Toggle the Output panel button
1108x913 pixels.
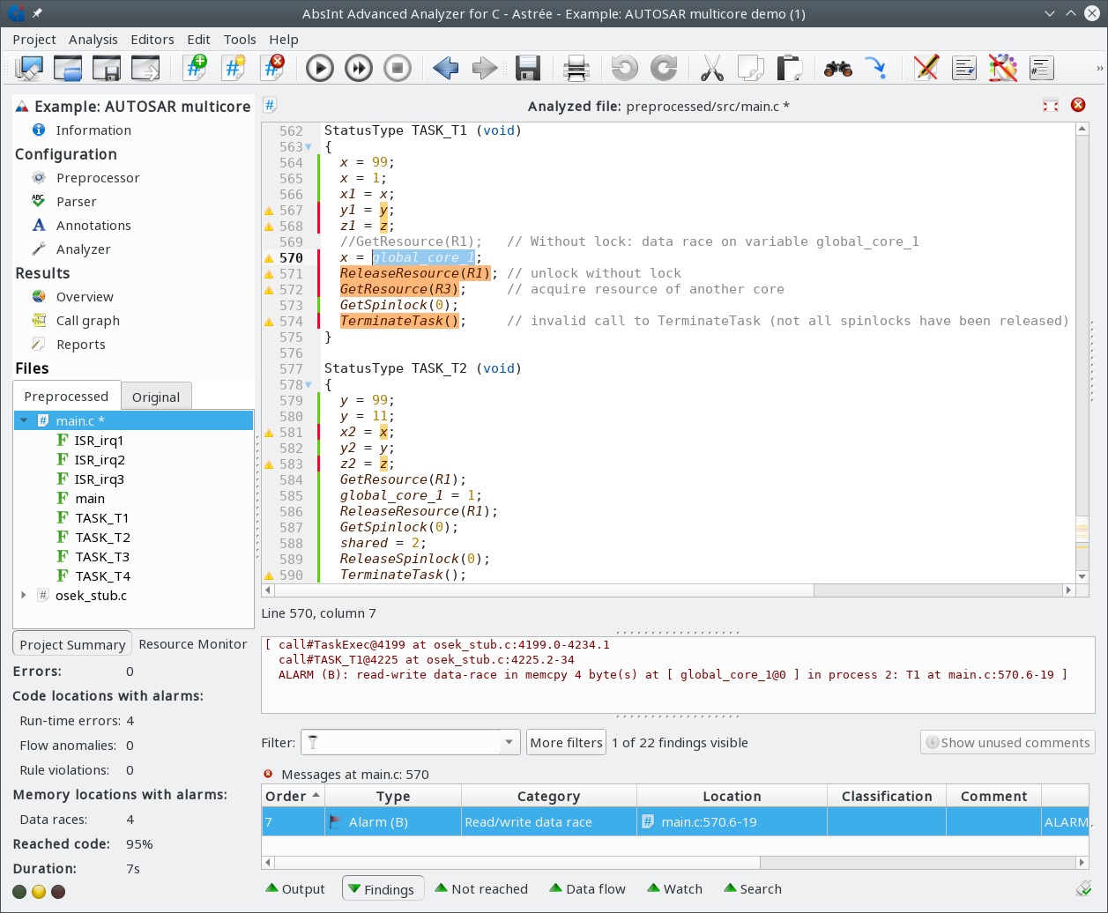click(x=295, y=888)
